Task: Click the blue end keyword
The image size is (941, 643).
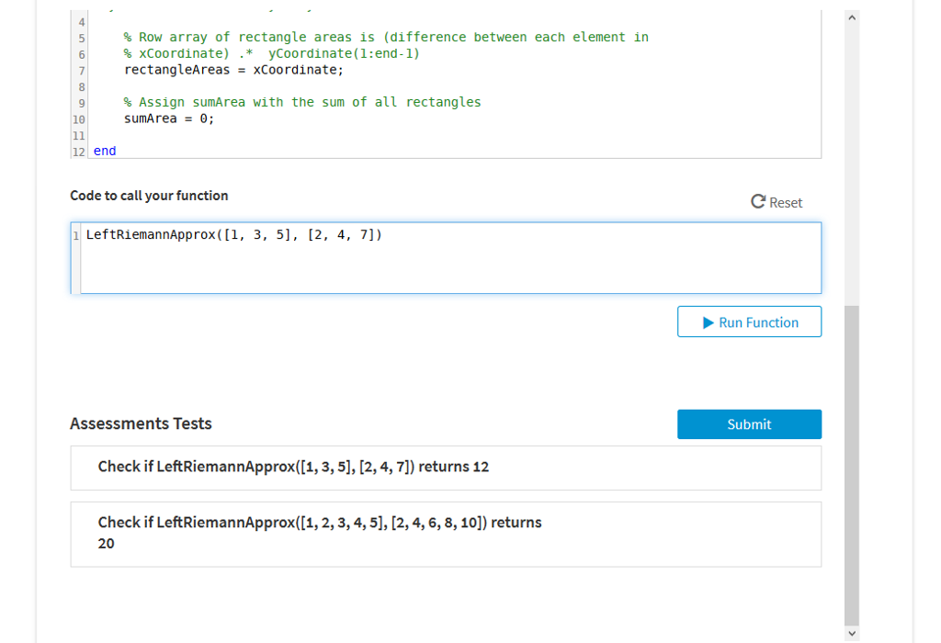Action: click(105, 151)
